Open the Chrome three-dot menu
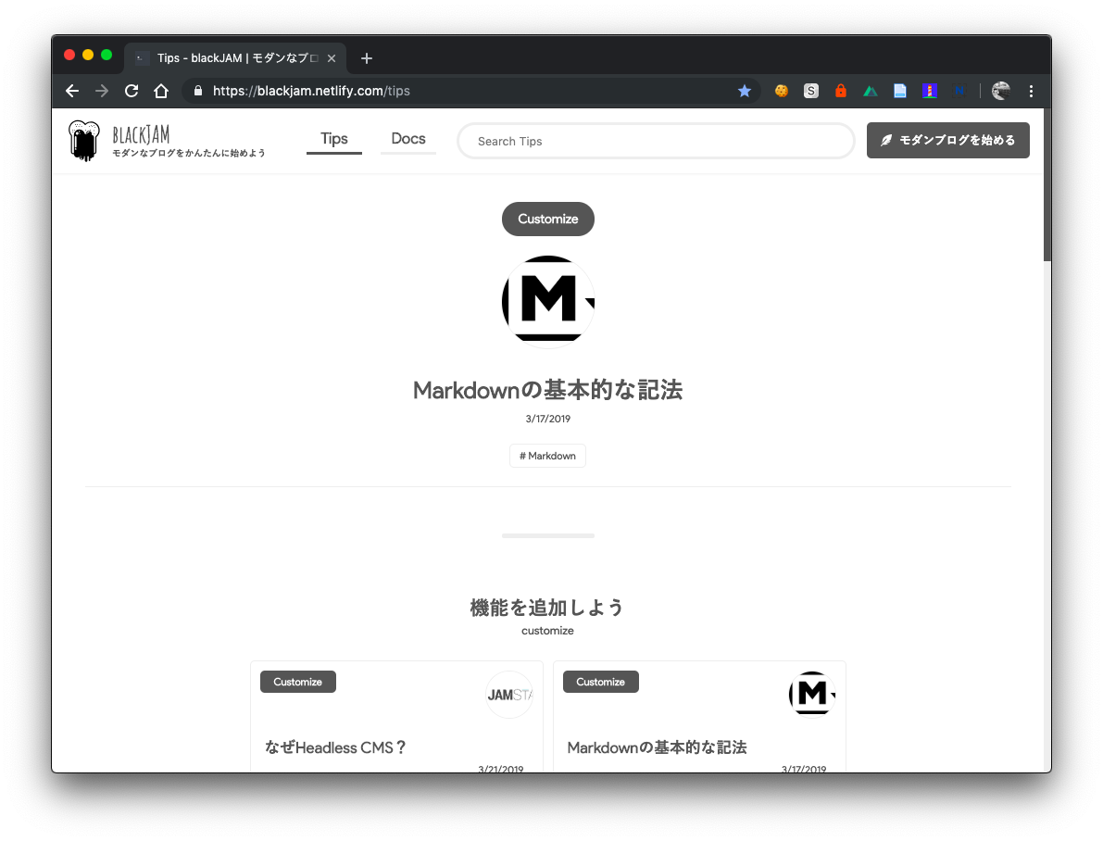The image size is (1103, 841). click(1031, 91)
